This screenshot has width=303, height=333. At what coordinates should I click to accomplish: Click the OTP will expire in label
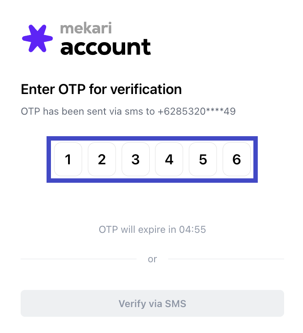click(x=138, y=229)
